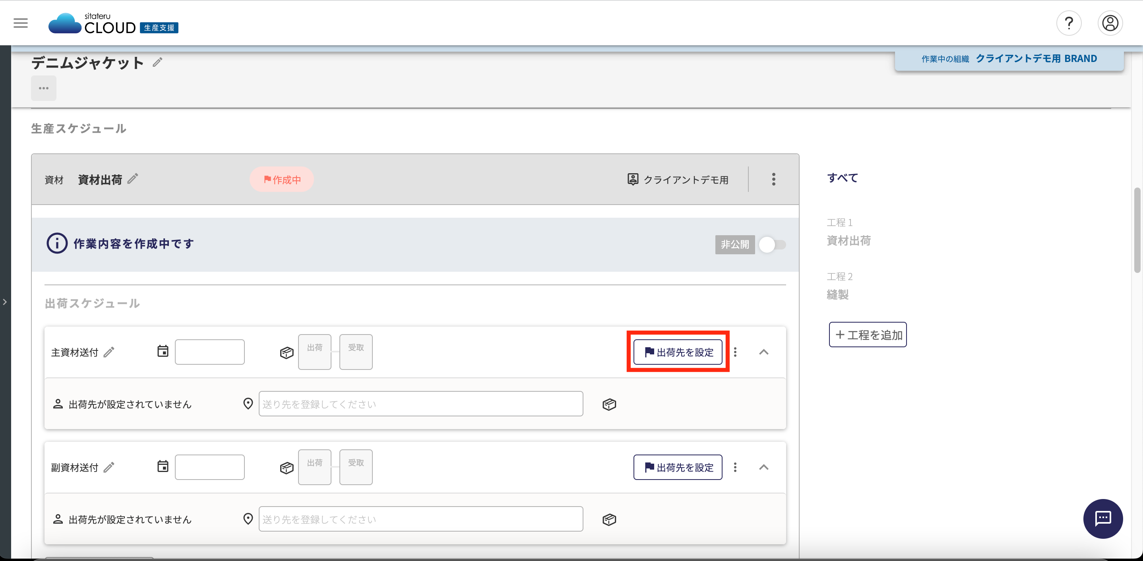Viewport: 1143px width, 561px height.
Task: Click the package icon in the 副資材送付 row
Action: coord(287,468)
